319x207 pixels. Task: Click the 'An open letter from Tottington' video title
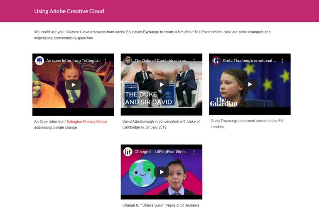(73, 61)
